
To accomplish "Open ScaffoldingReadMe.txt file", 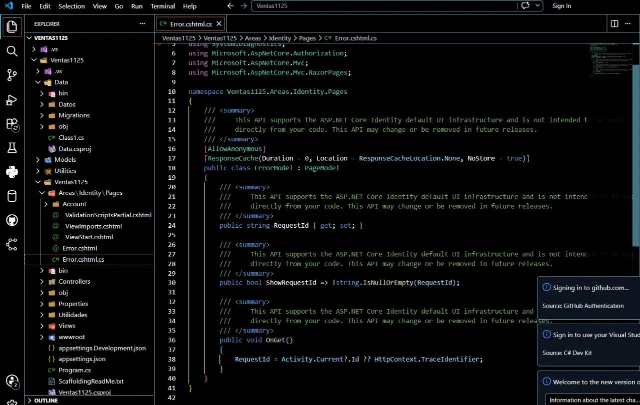I will pyautogui.click(x=91, y=381).
